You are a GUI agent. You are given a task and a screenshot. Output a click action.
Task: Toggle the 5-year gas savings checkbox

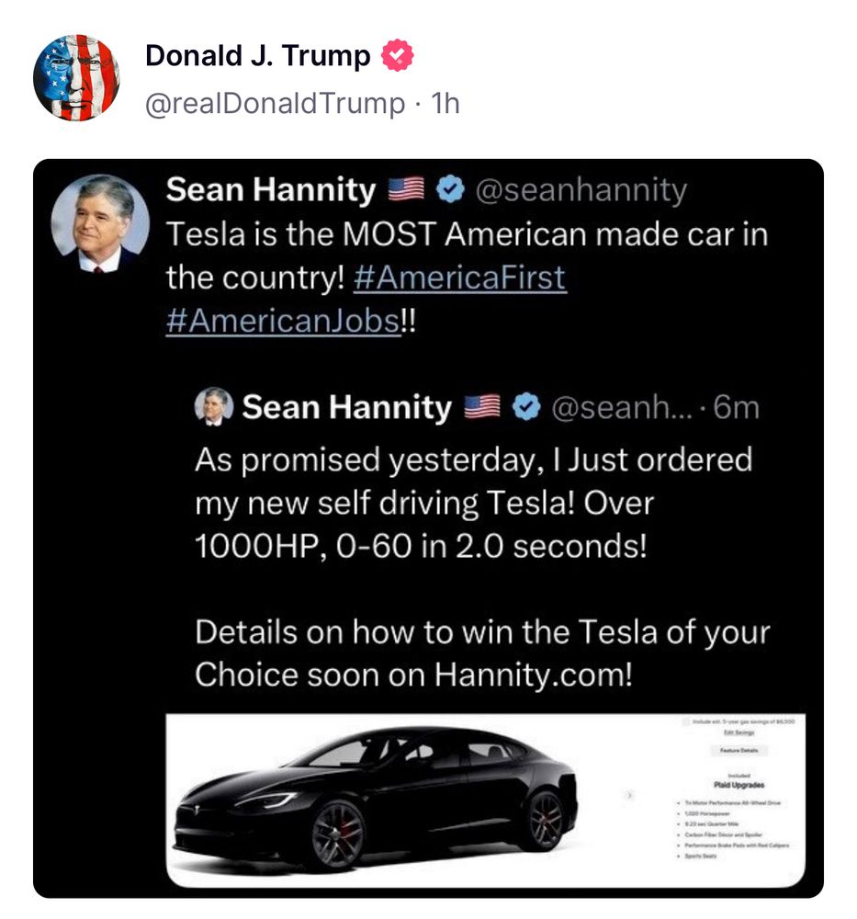pyautogui.click(x=687, y=723)
